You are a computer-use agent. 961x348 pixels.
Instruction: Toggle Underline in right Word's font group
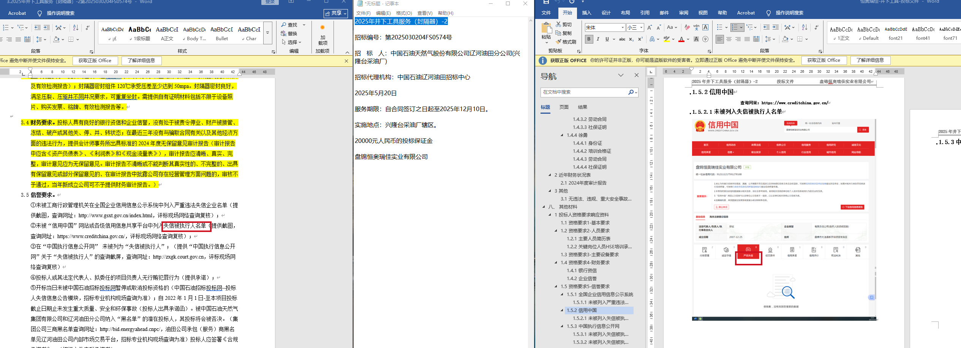tap(607, 39)
